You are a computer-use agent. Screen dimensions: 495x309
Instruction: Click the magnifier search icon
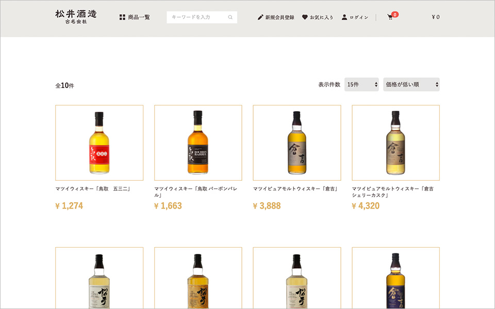click(x=230, y=18)
